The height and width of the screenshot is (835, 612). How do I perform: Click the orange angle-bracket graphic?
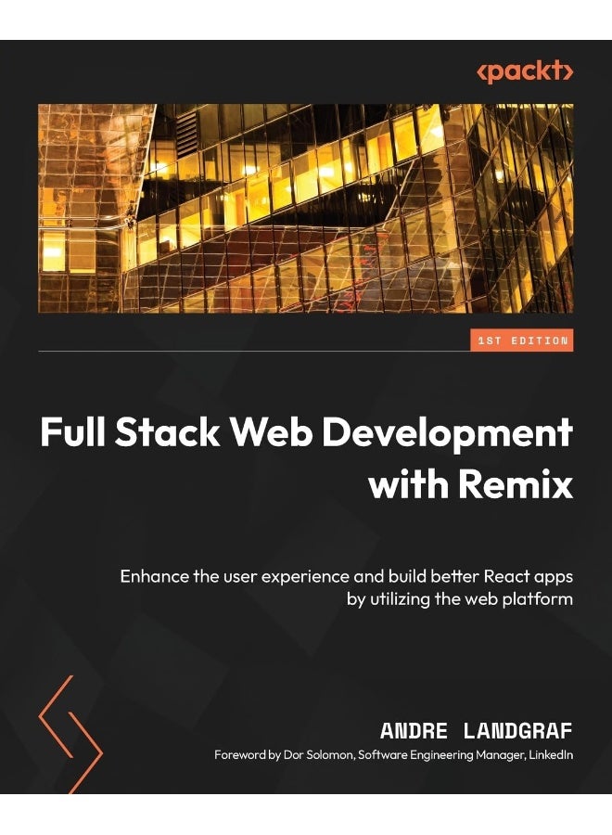pos(70,735)
